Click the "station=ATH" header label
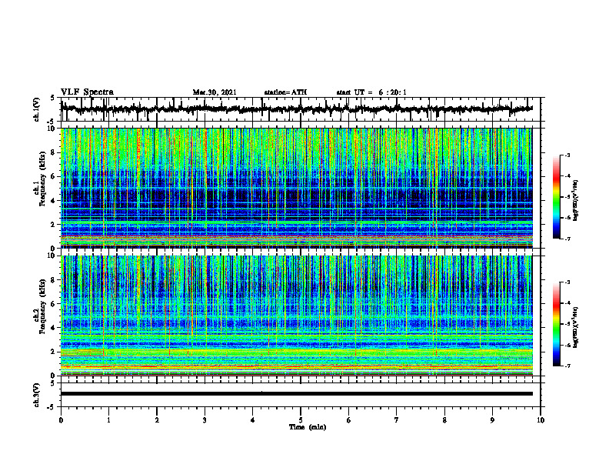Screen dimensions: 609x471 pos(285,92)
